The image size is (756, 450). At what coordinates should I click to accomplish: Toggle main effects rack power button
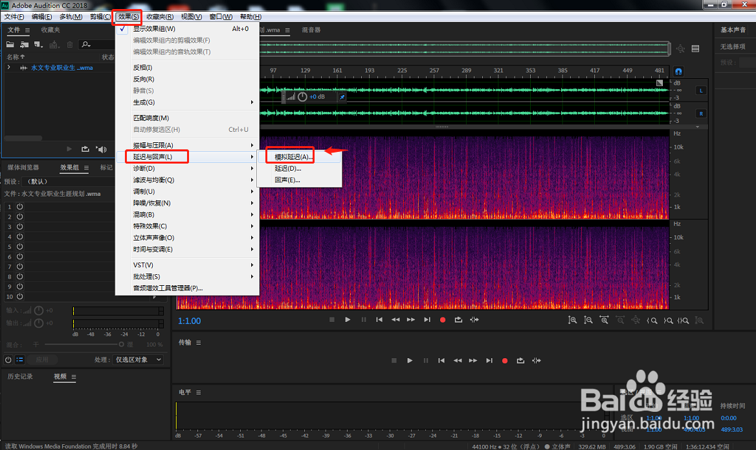coord(8,359)
